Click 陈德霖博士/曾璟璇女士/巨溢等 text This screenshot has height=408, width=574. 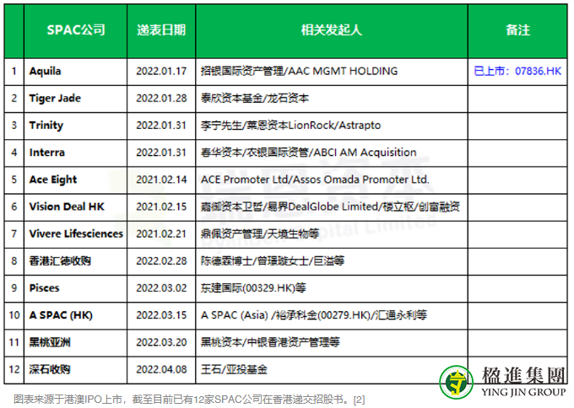[273, 260]
